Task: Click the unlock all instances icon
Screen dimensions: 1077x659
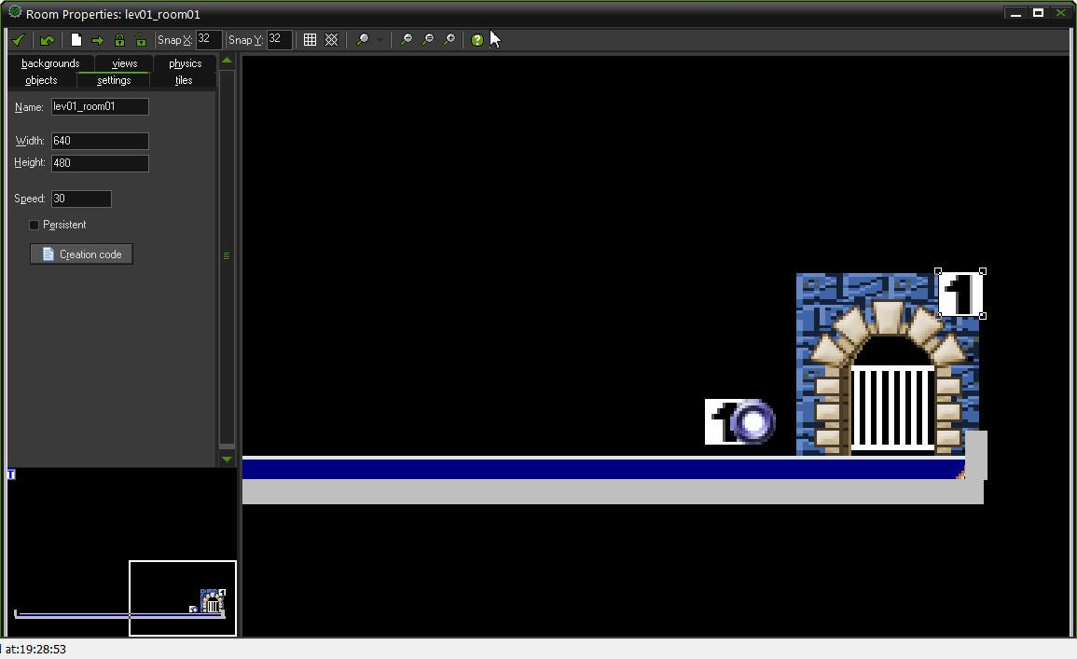Action: 141,40
